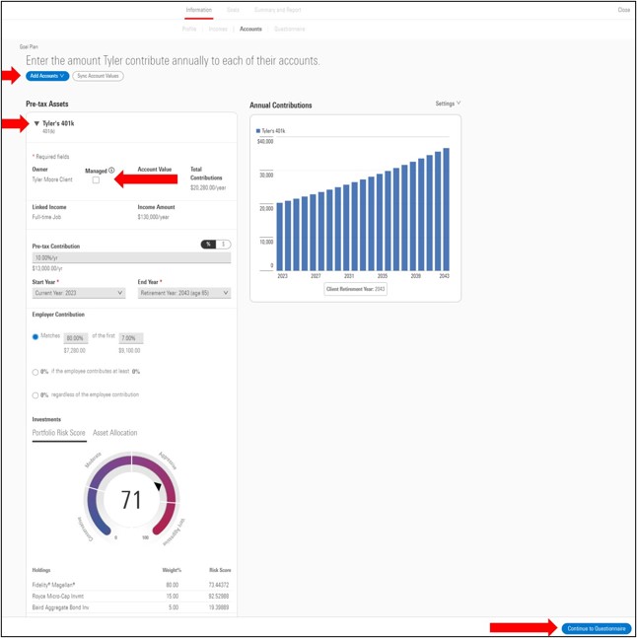Click Client Retirement Year 2043 label

[356, 289]
